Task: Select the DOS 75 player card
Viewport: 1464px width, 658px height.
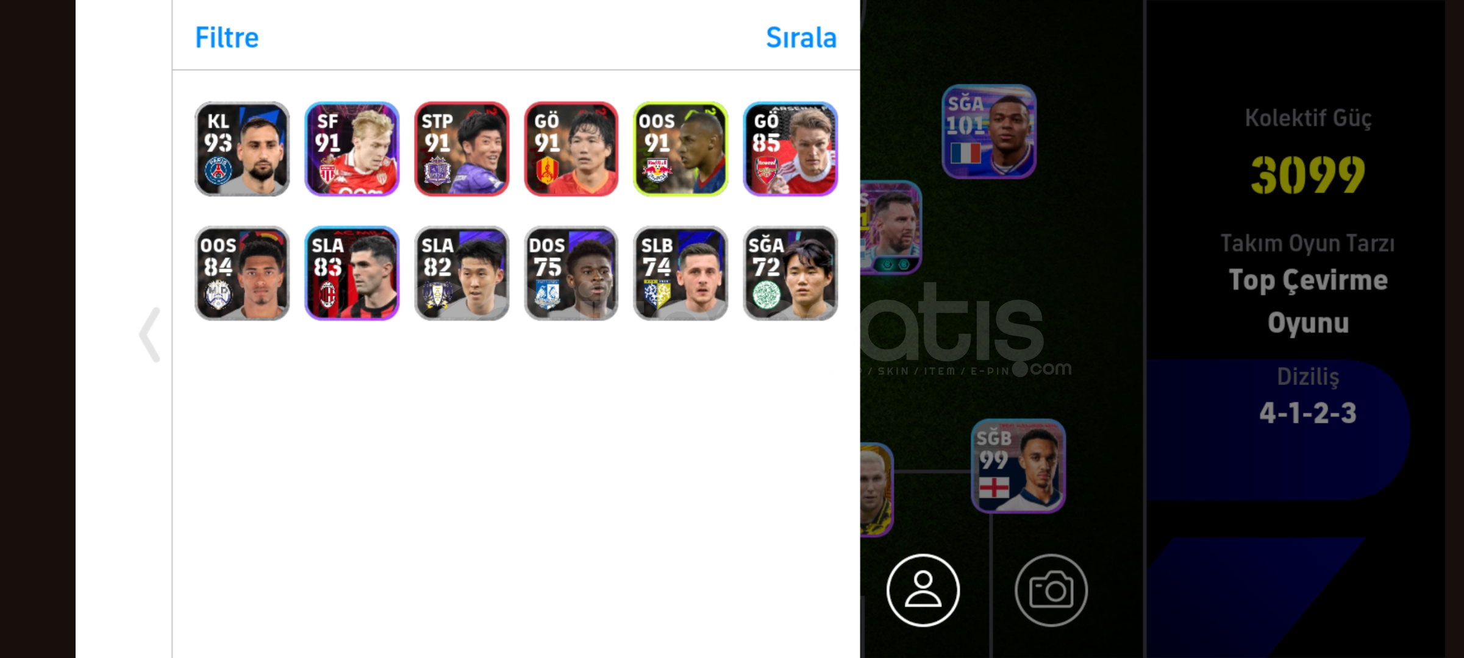Action: [x=571, y=273]
